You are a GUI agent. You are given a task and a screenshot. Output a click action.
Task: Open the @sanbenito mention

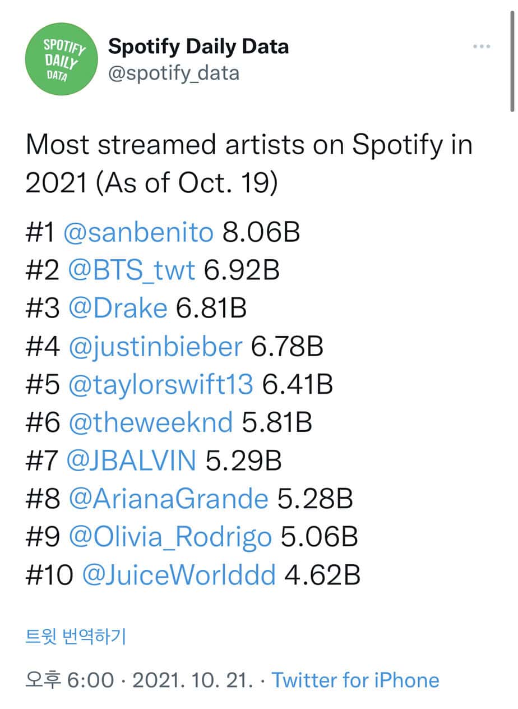click(x=138, y=232)
